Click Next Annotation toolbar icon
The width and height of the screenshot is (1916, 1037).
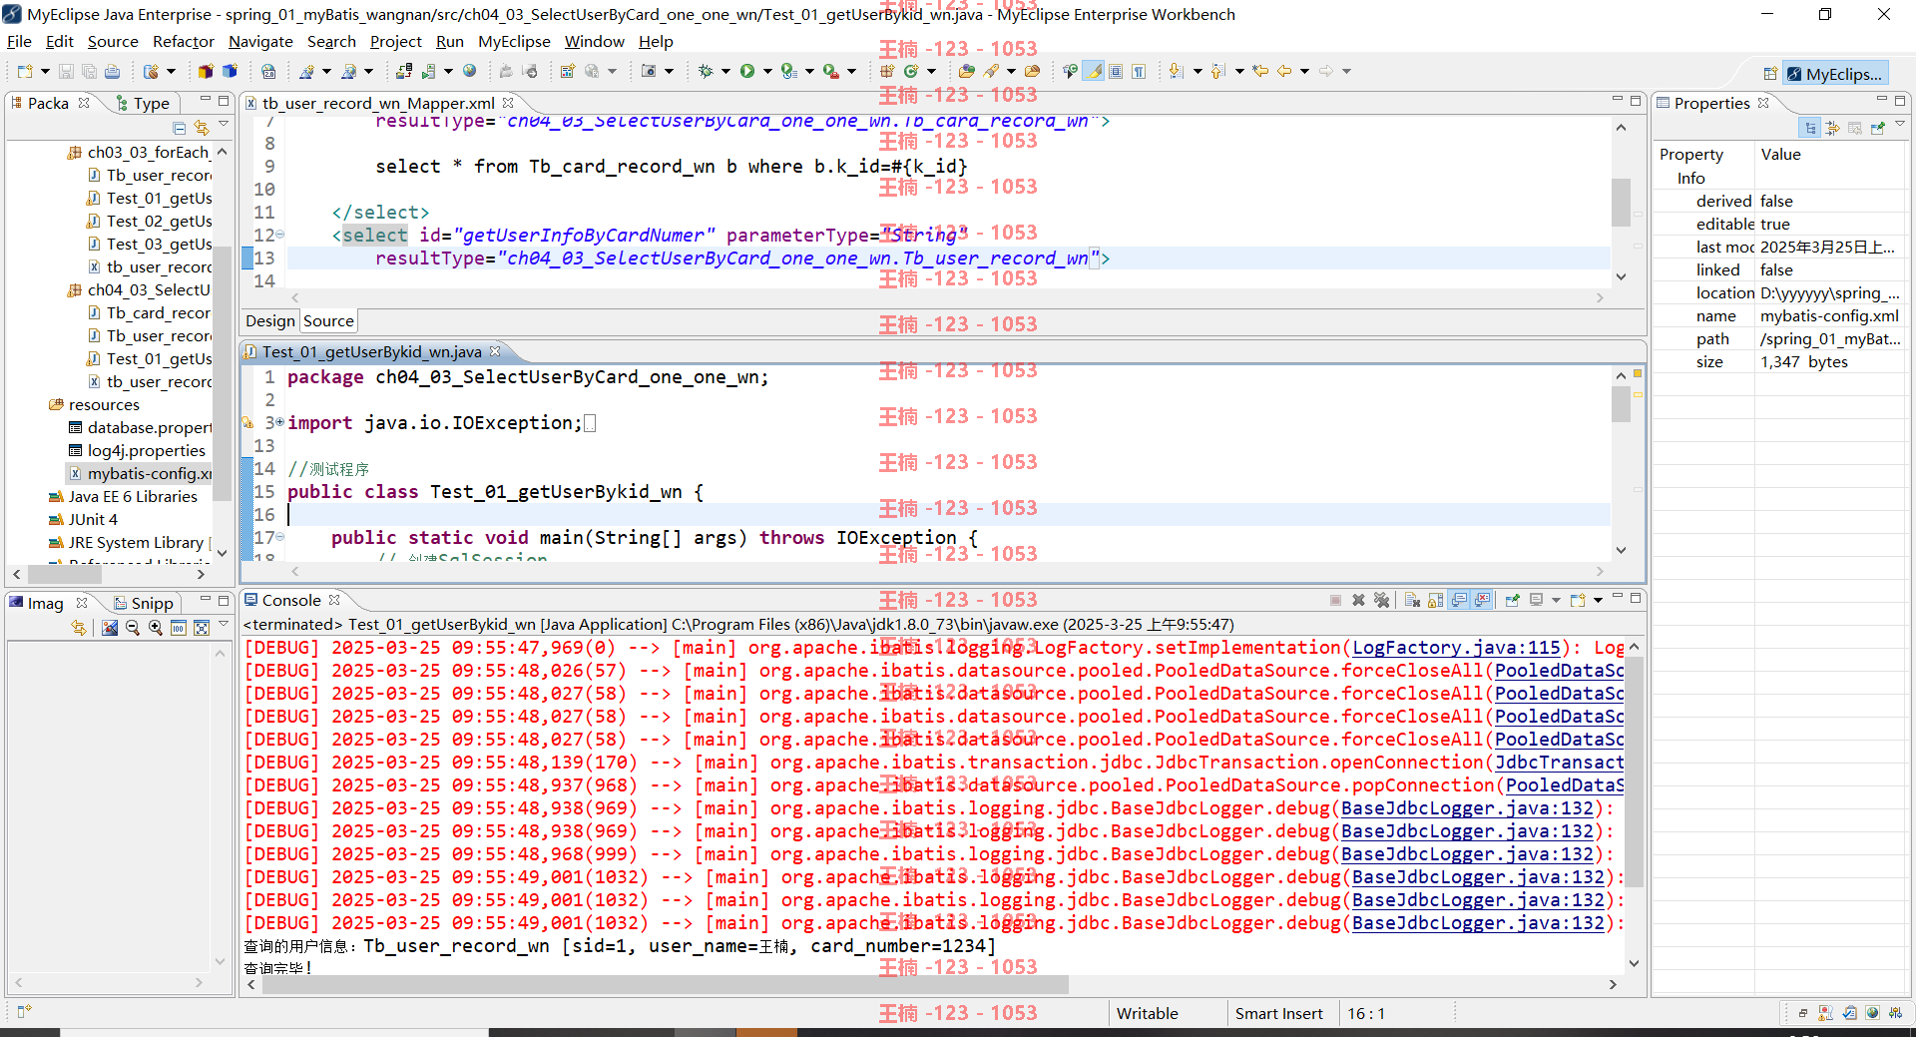coord(1177,72)
